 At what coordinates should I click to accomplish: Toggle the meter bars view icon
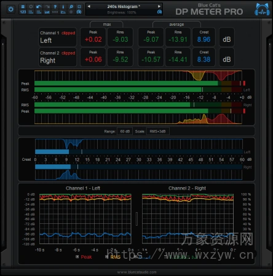pyautogui.click(x=31, y=12)
